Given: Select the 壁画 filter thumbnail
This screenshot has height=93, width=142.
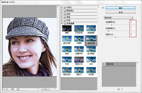Looking at the screenshot, I should 67,29.
